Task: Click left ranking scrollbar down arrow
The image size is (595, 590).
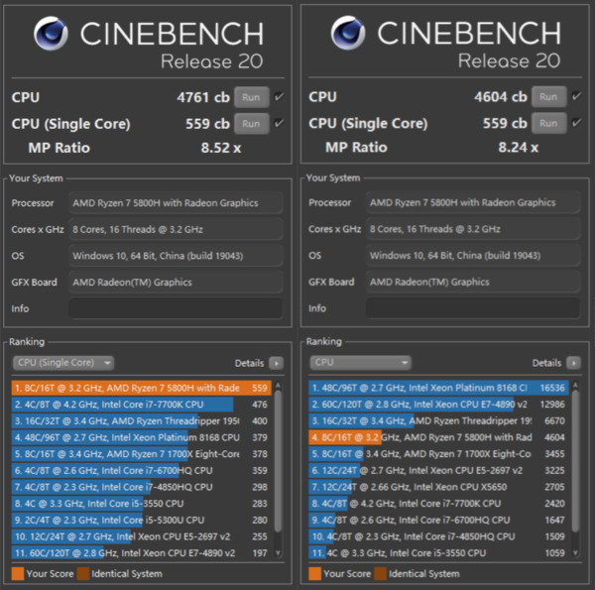Action: [278, 553]
